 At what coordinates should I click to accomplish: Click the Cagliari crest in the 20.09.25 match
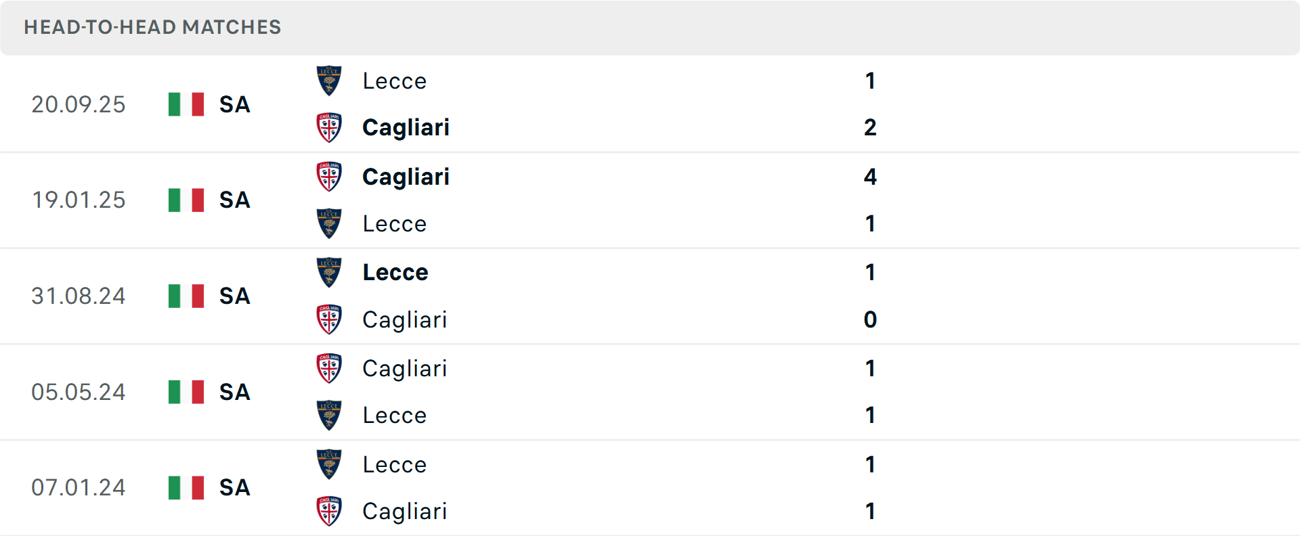(x=329, y=127)
